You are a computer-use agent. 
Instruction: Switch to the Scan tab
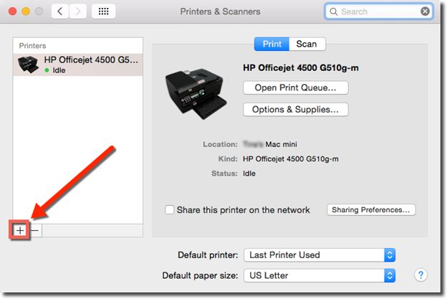pos(307,44)
